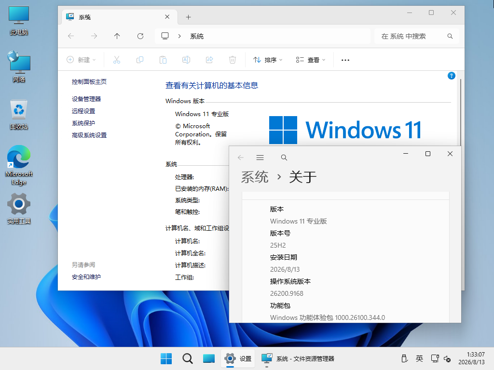This screenshot has height=370, width=494.
Task: Click the 查看有关计算机的基本信息 heading
Action: [212, 85]
